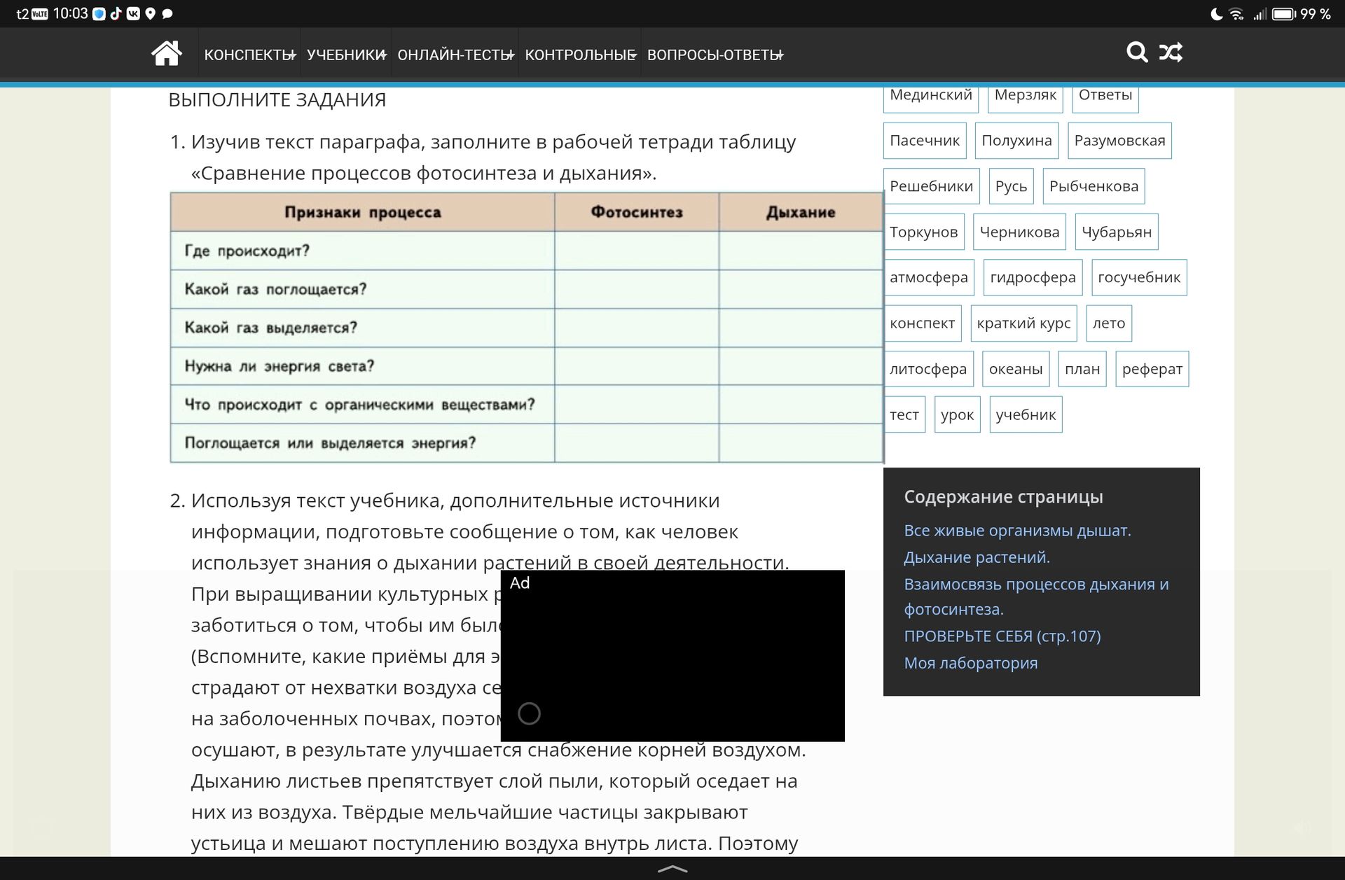1345x880 pixels.
Task: Open the реферат tag
Action: tap(1152, 369)
